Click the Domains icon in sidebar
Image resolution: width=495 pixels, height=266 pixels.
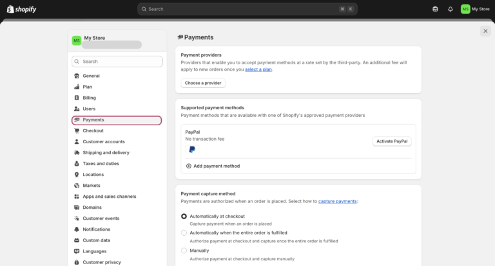pos(77,208)
